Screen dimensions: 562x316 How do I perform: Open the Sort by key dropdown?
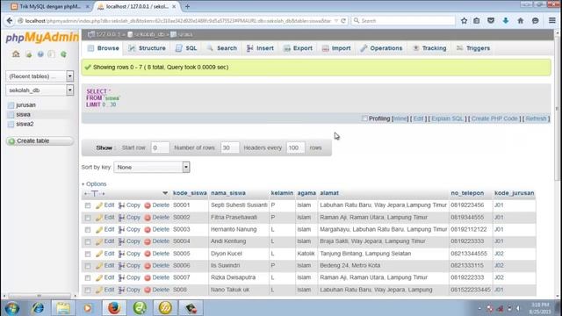[152, 168]
